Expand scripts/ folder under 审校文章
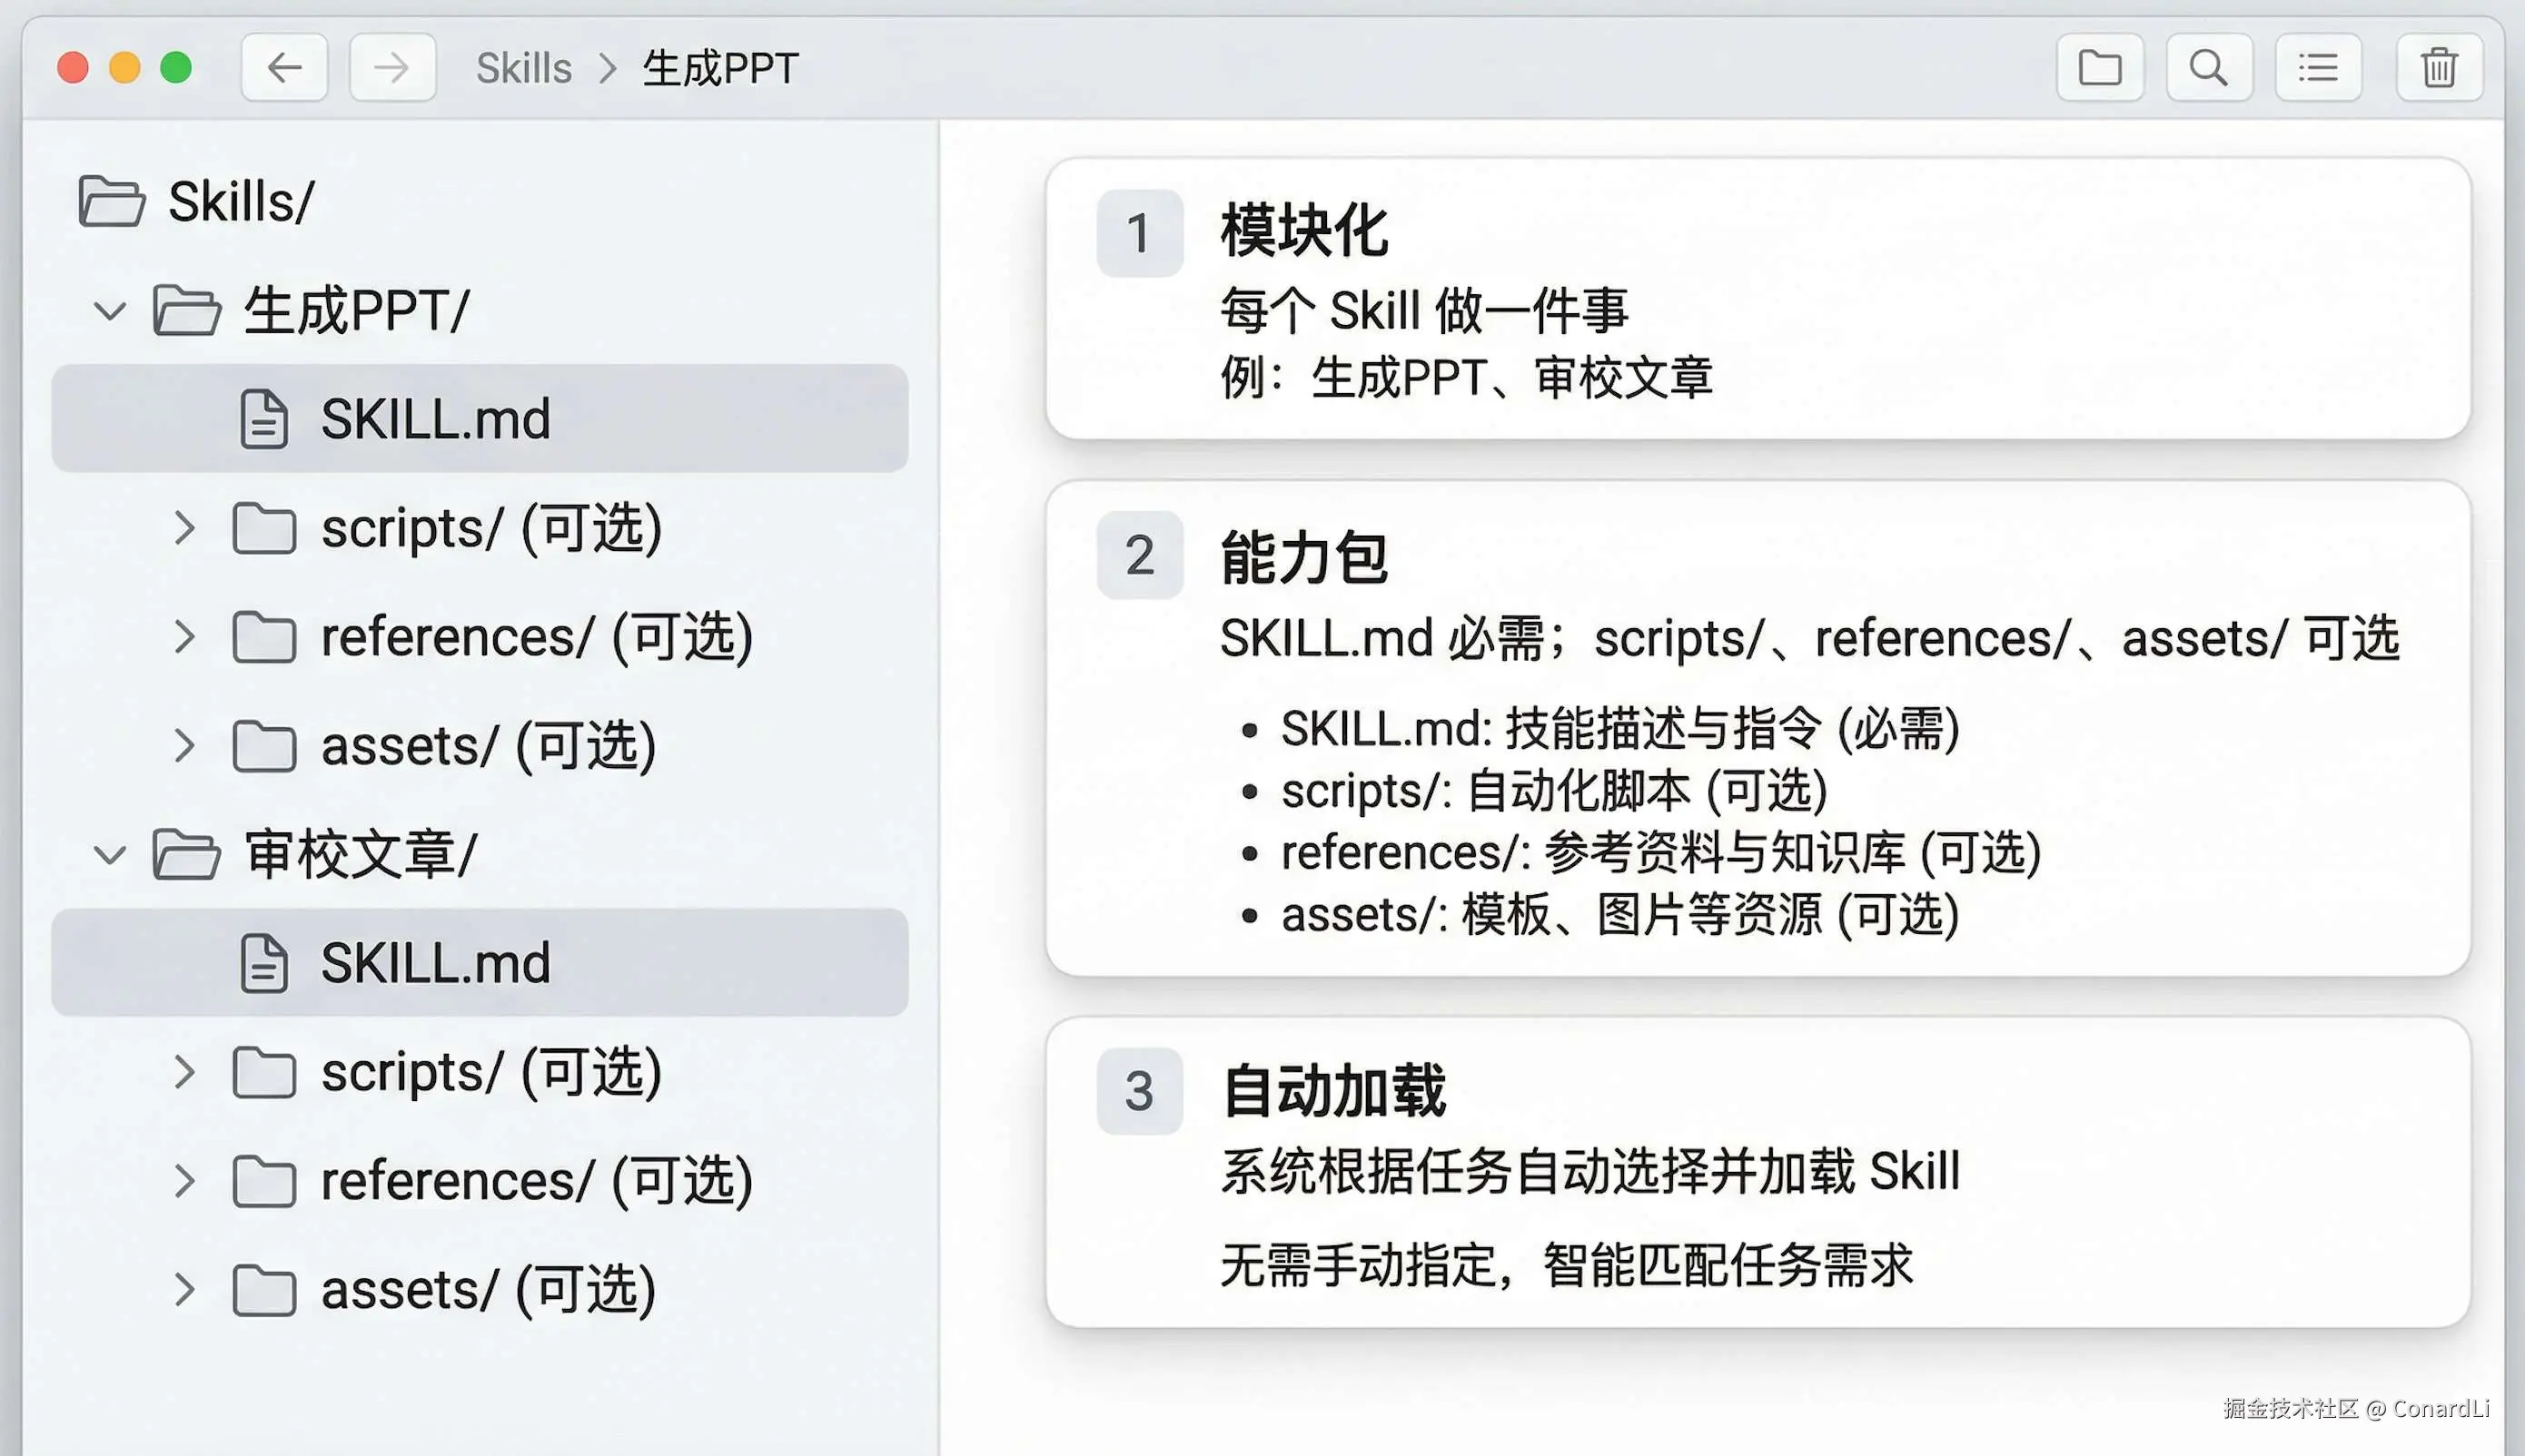2525x1456 pixels. [x=184, y=1072]
